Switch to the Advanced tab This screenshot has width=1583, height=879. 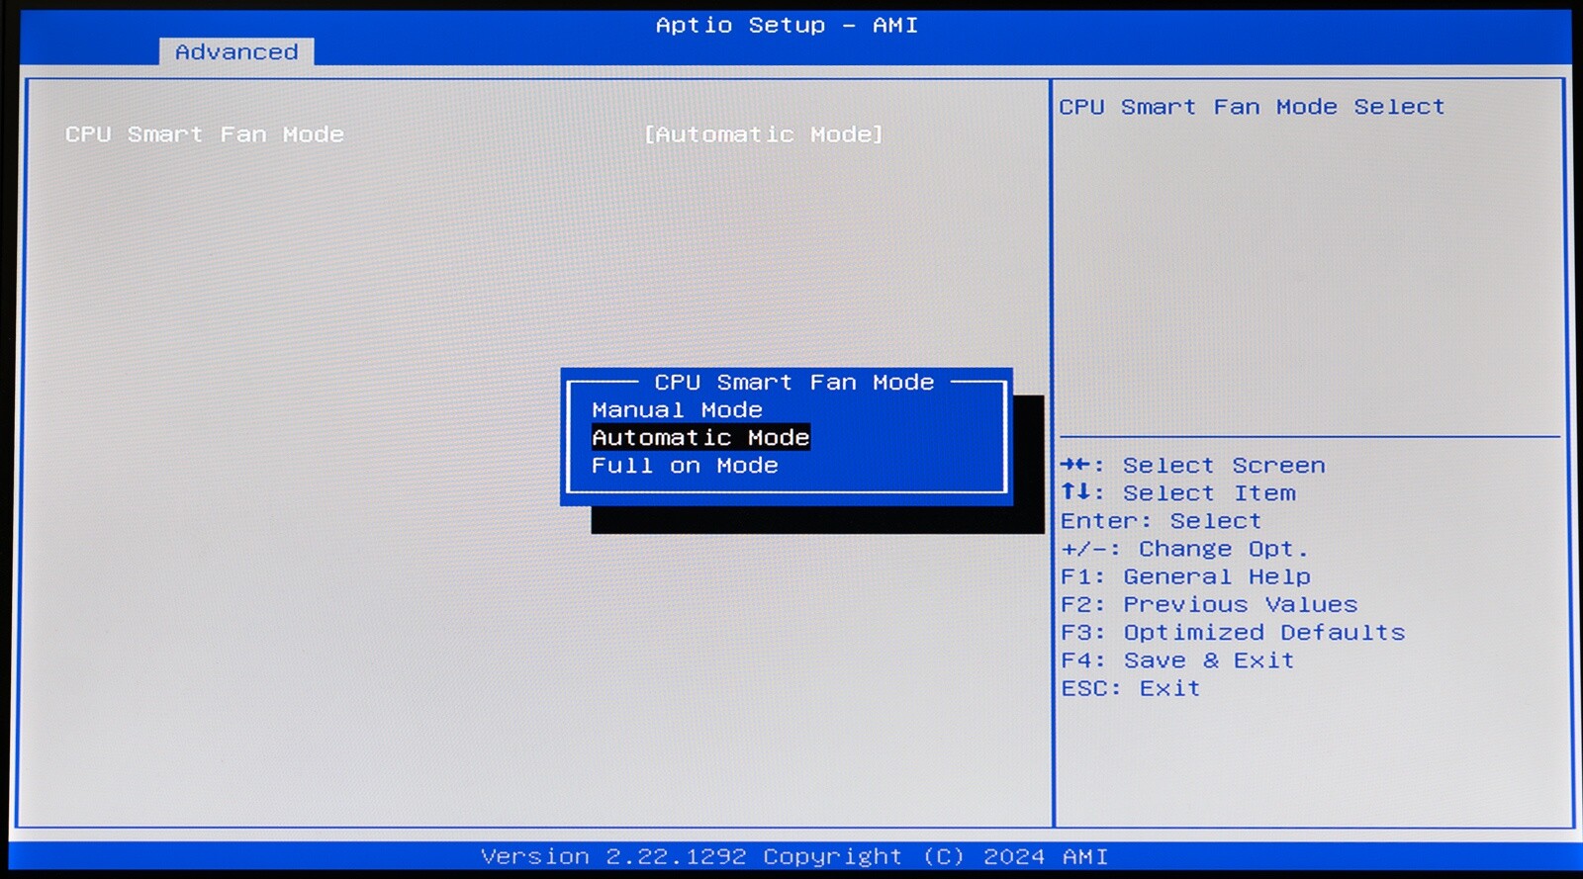tap(236, 52)
